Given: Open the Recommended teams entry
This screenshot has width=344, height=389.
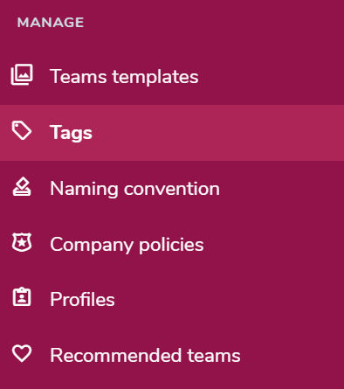Looking at the screenshot, I should (172, 355).
